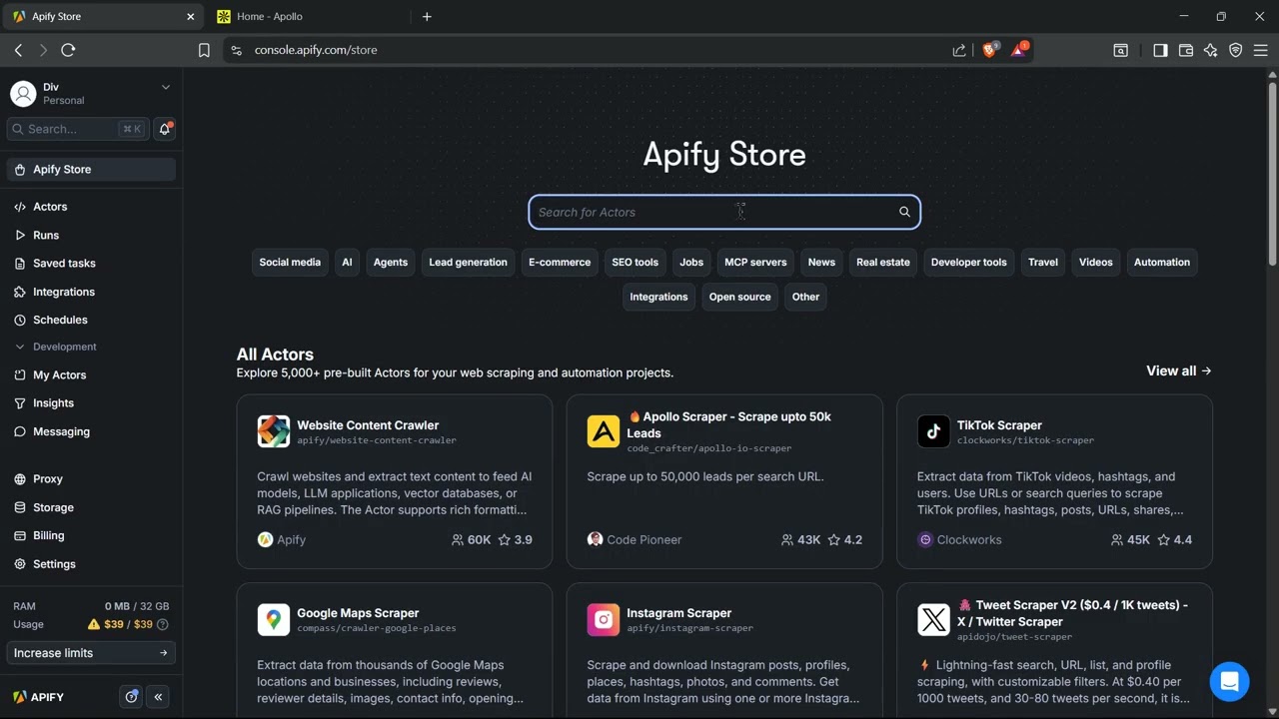The width and height of the screenshot is (1279, 719).
Task: Click the Website Content Crawler logo
Action: pyautogui.click(x=273, y=431)
